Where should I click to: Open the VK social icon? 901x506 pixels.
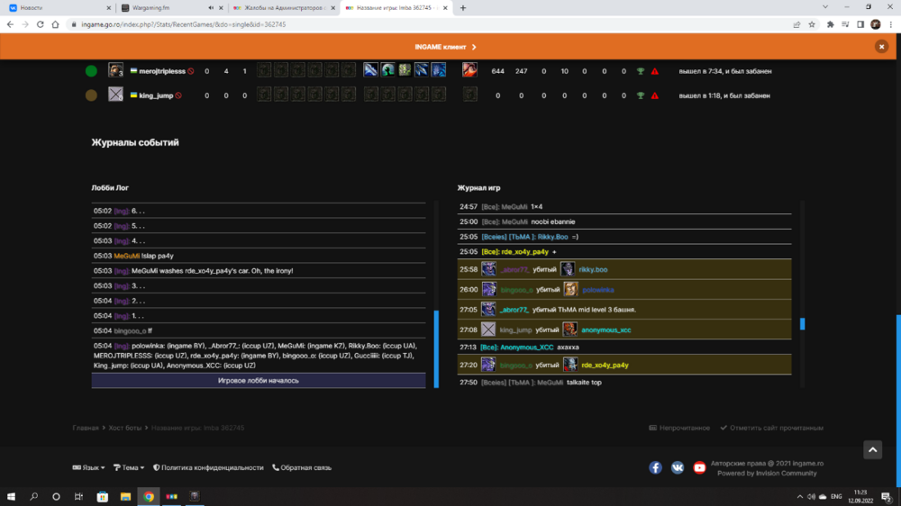coord(678,467)
